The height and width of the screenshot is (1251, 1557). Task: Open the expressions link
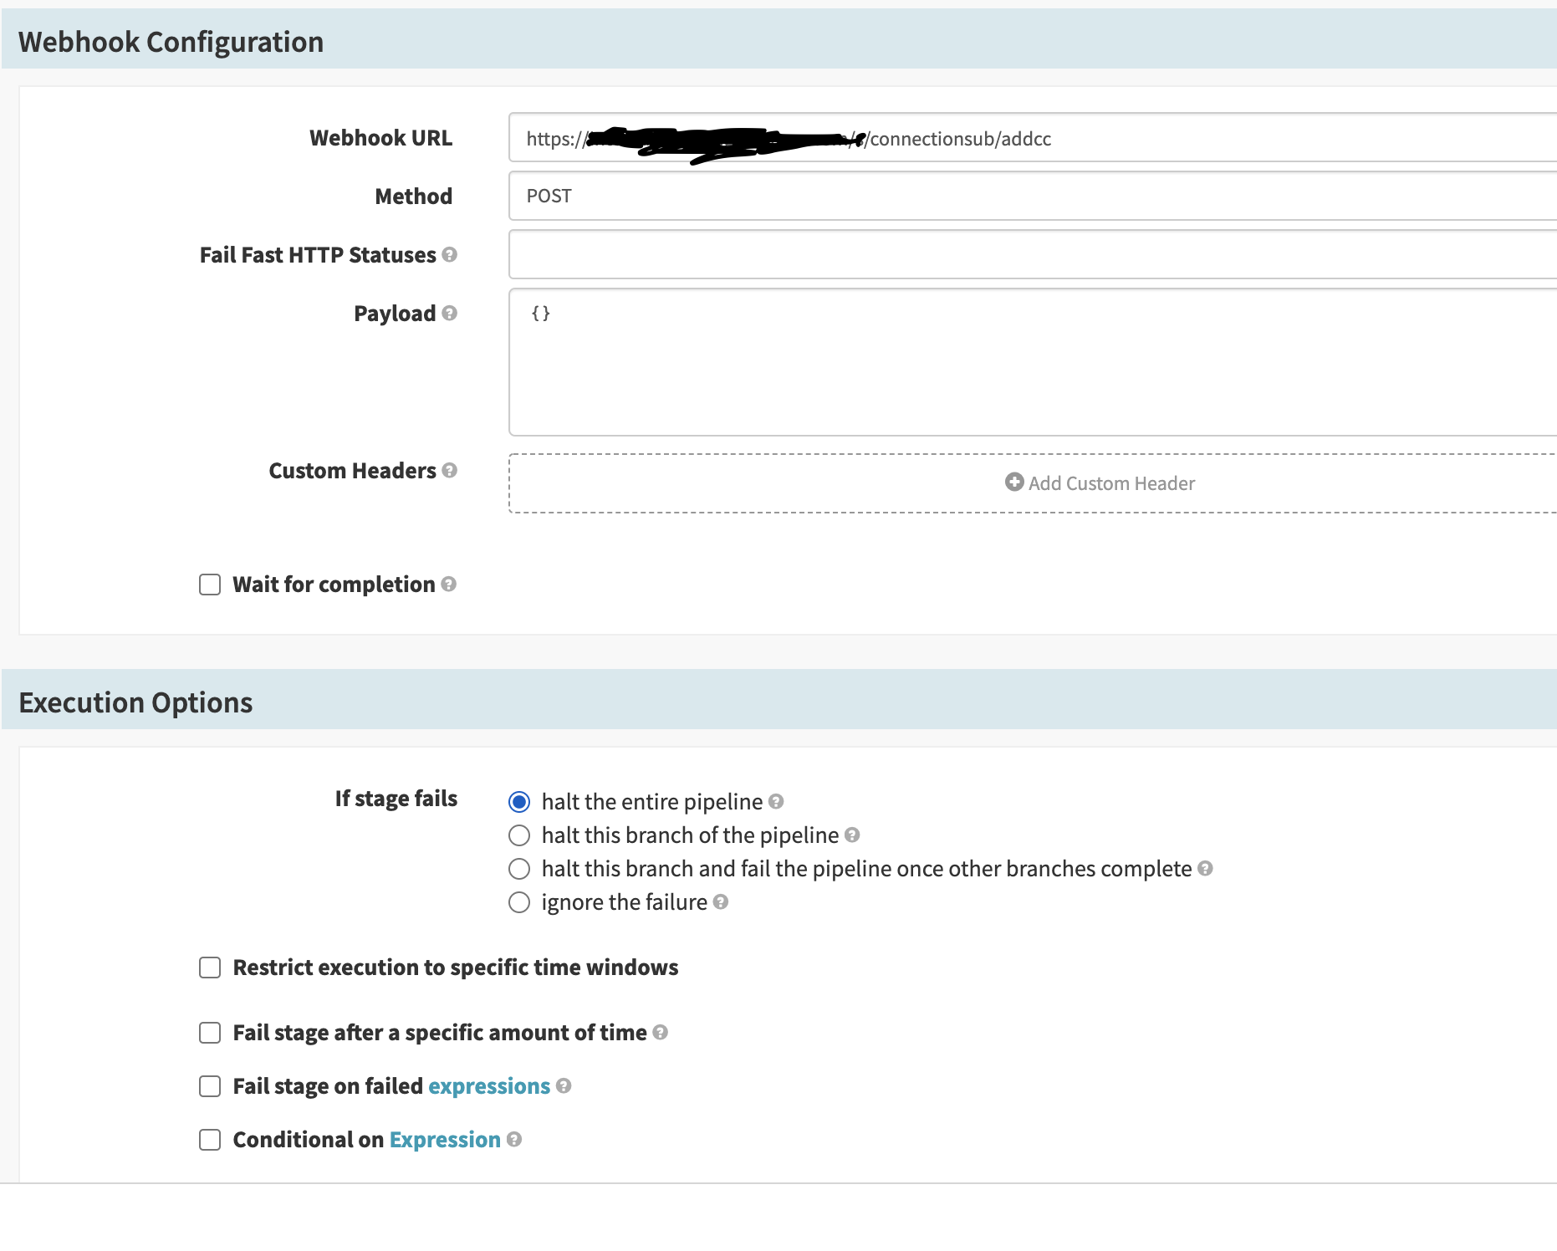point(488,1085)
